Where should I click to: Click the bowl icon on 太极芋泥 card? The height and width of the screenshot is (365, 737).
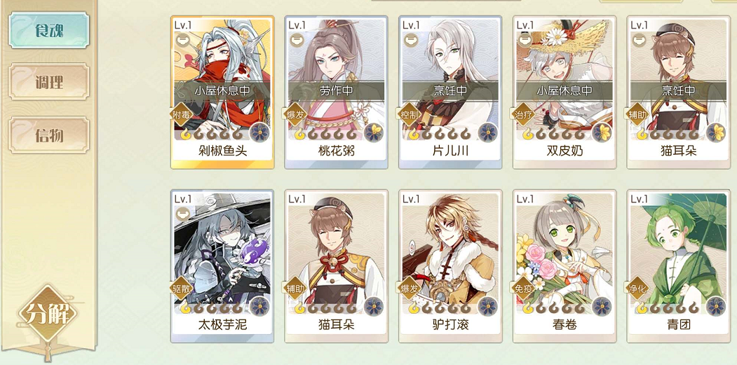pos(182,214)
